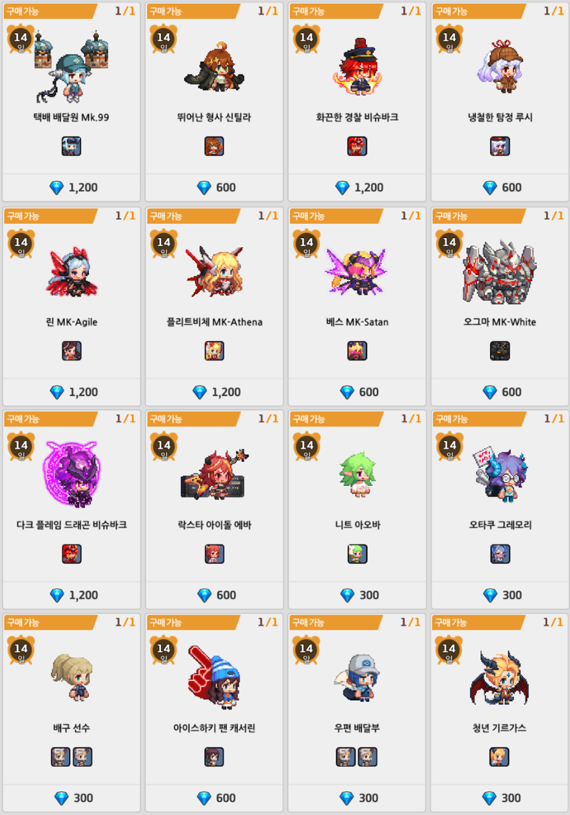Image resolution: width=570 pixels, height=815 pixels.
Task: Buy 우편 배달부 costume for 300 gems
Action: [357, 798]
